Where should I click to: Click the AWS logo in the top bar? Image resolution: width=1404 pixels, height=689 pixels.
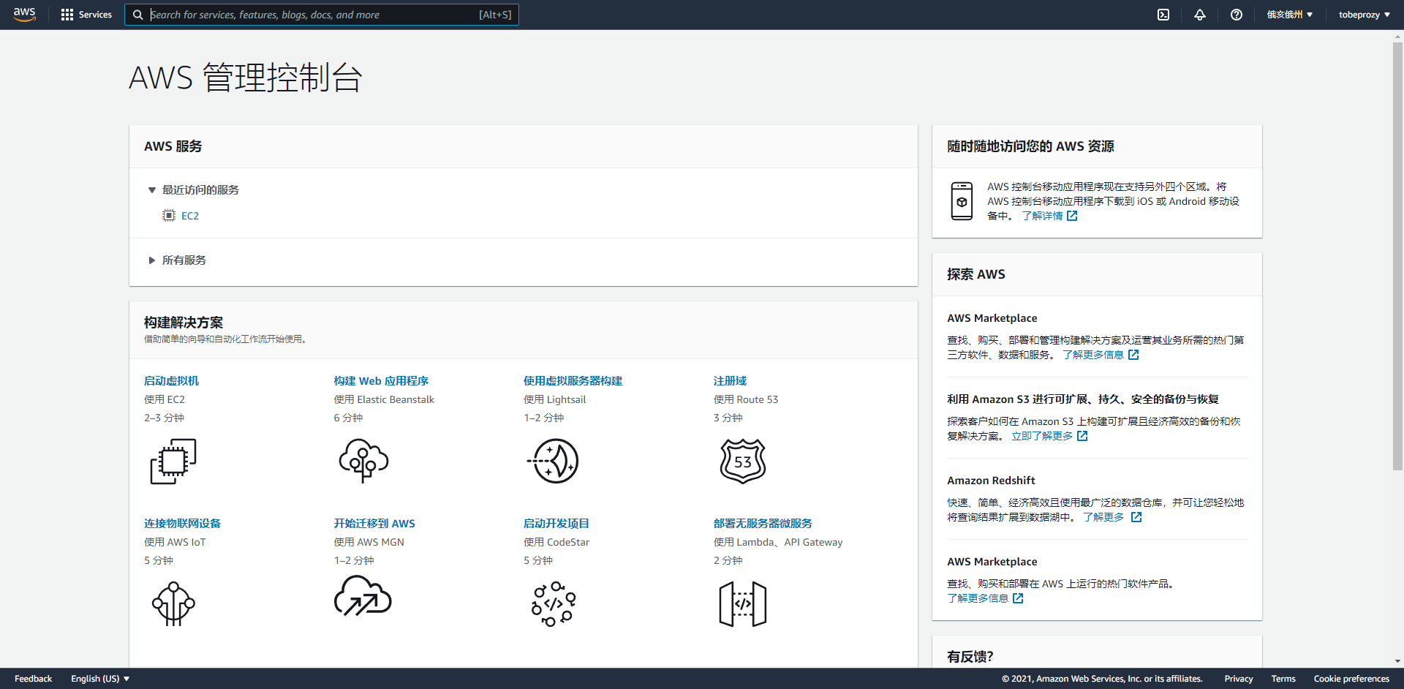pos(24,15)
